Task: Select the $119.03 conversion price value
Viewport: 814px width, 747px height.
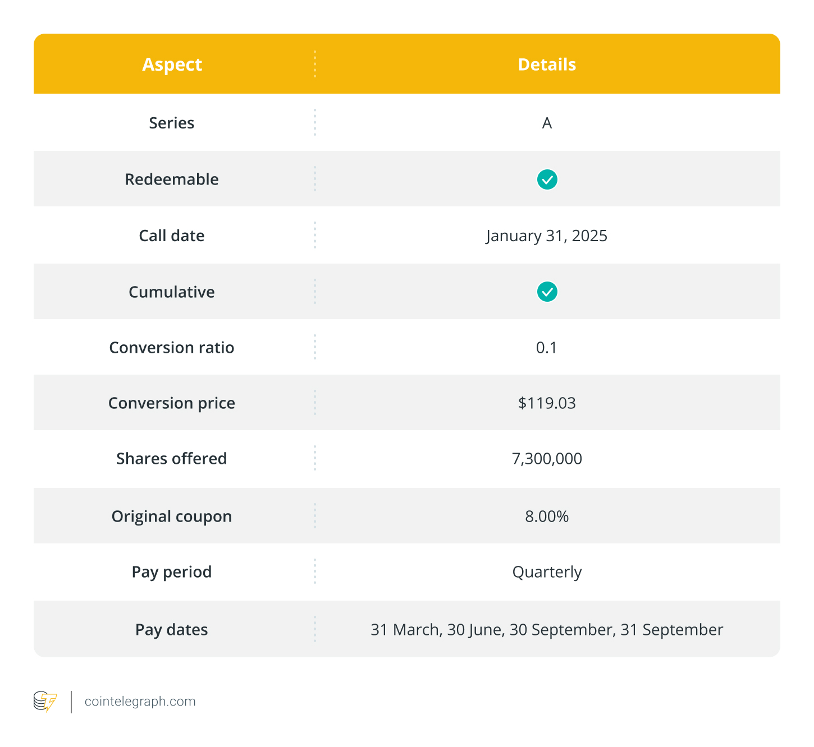Action: [547, 403]
